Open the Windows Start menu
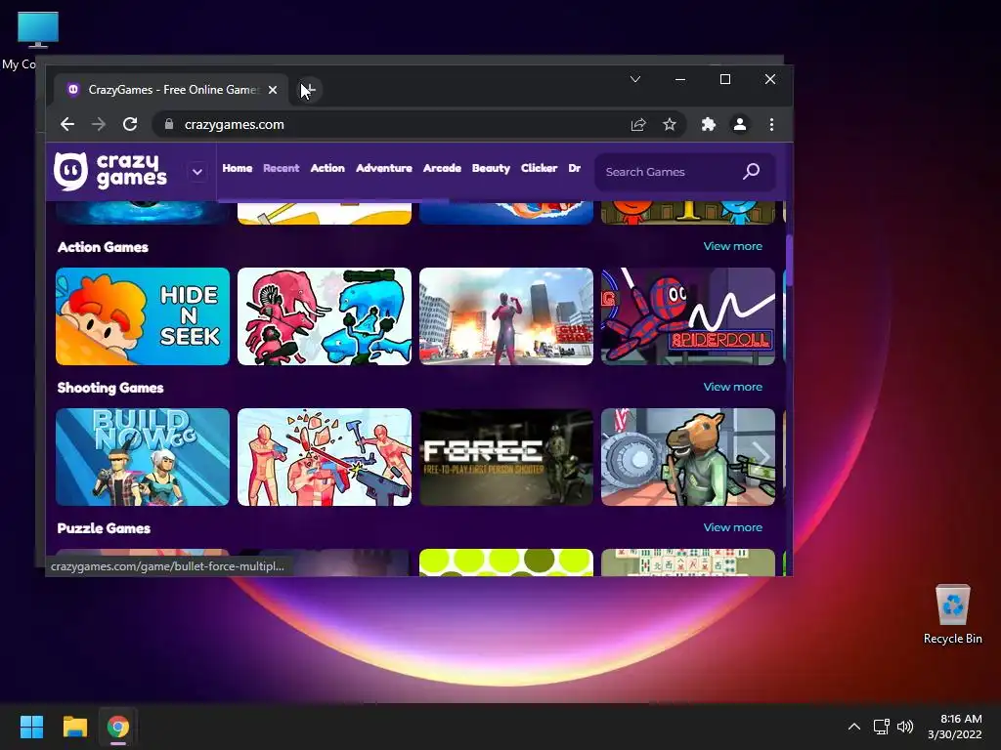1001x750 pixels. 31,727
